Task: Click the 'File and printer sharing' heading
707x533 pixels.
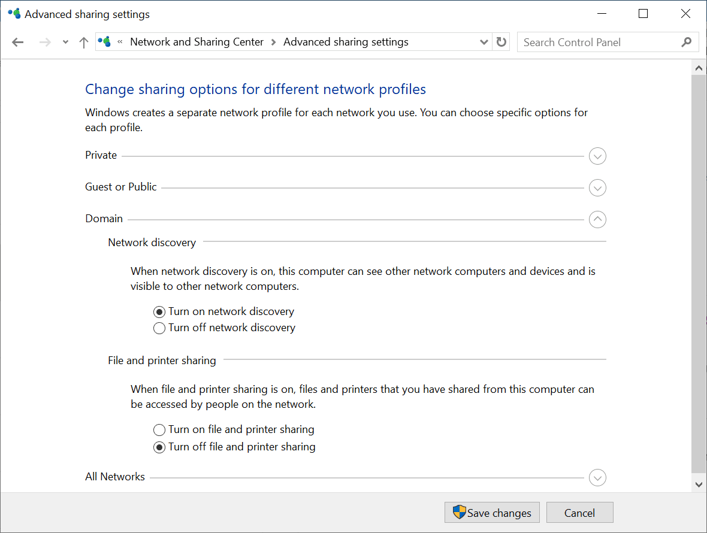Action: coord(162,361)
